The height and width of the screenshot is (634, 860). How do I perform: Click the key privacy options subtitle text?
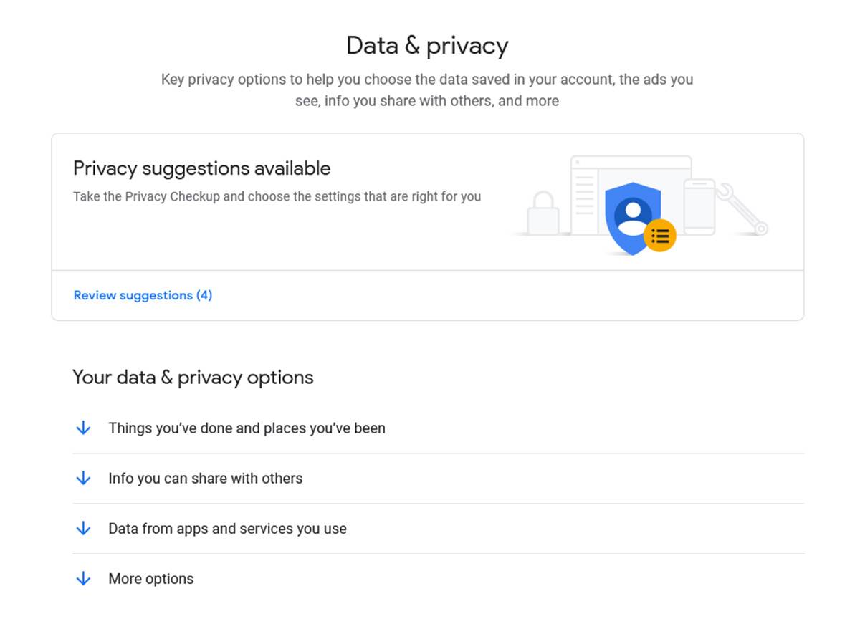tap(428, 90)
